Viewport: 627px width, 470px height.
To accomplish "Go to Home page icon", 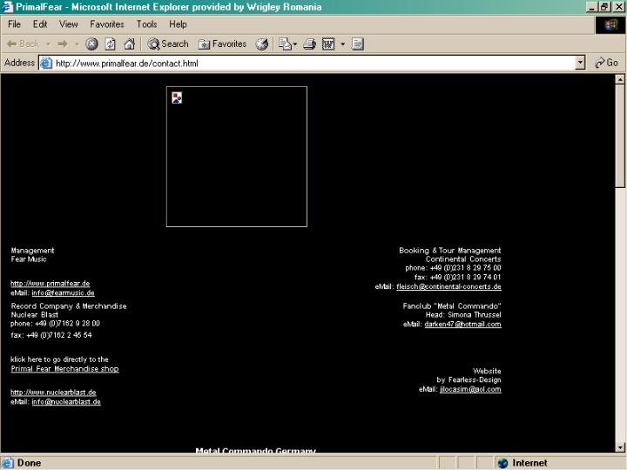I will (x=129, y=44).
